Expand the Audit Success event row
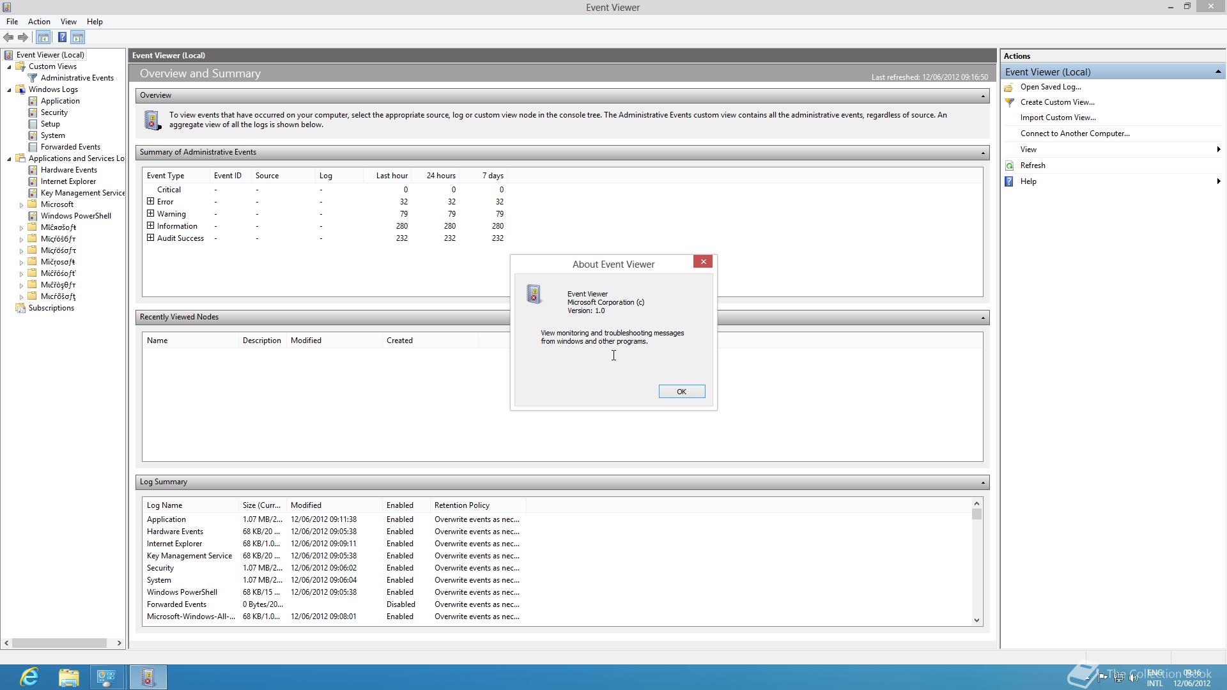 point(151,238)
